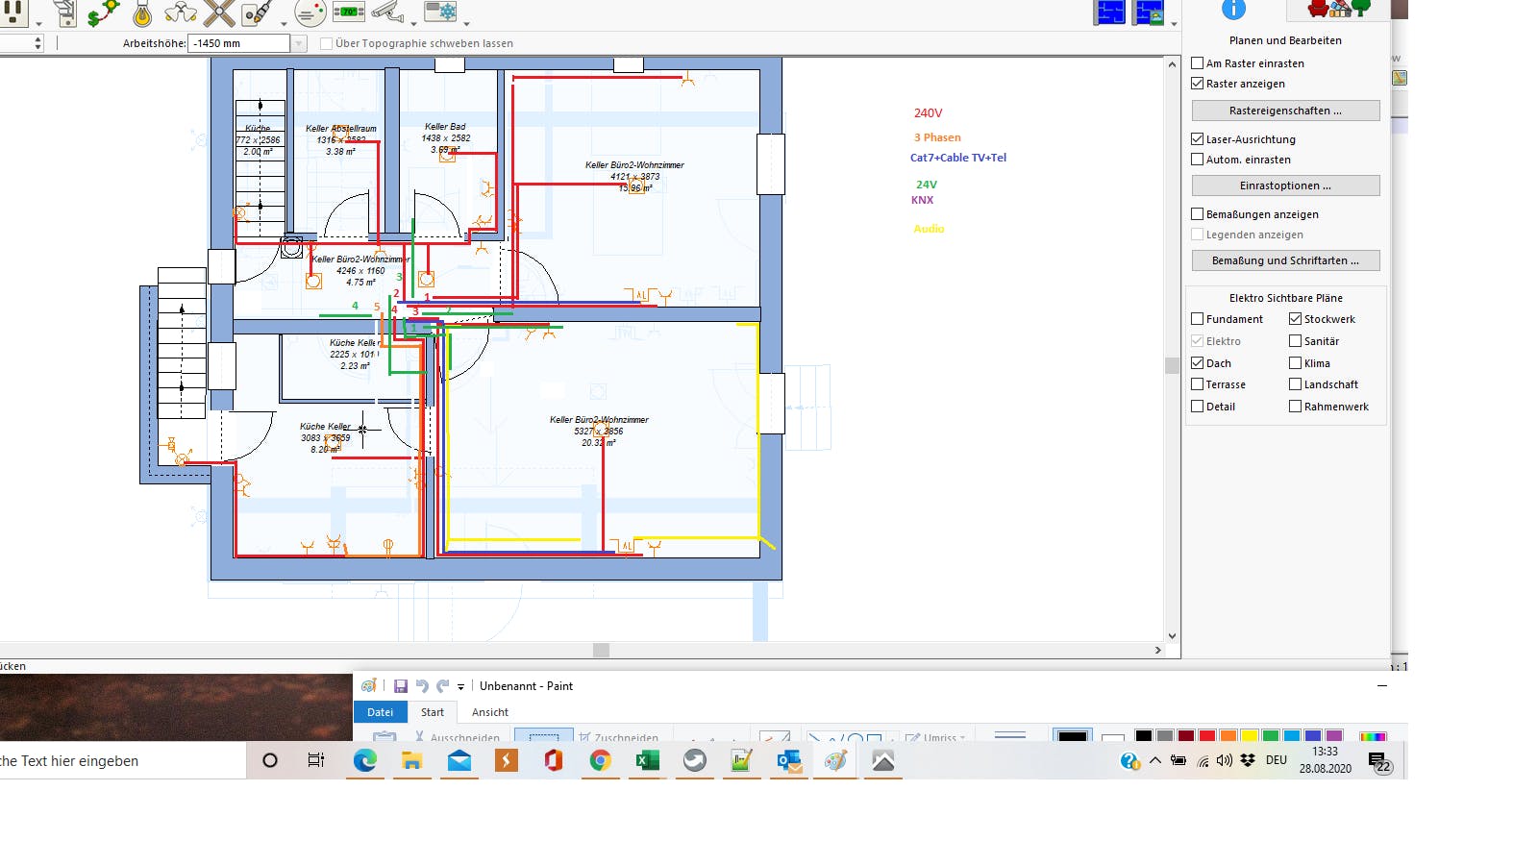Select the light bulb fixture tool
1538x865 pixels.
pos(142,13)
